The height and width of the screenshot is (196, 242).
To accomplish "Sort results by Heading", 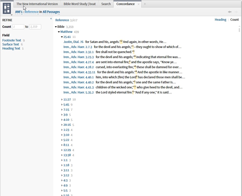I will pos(220,20).
